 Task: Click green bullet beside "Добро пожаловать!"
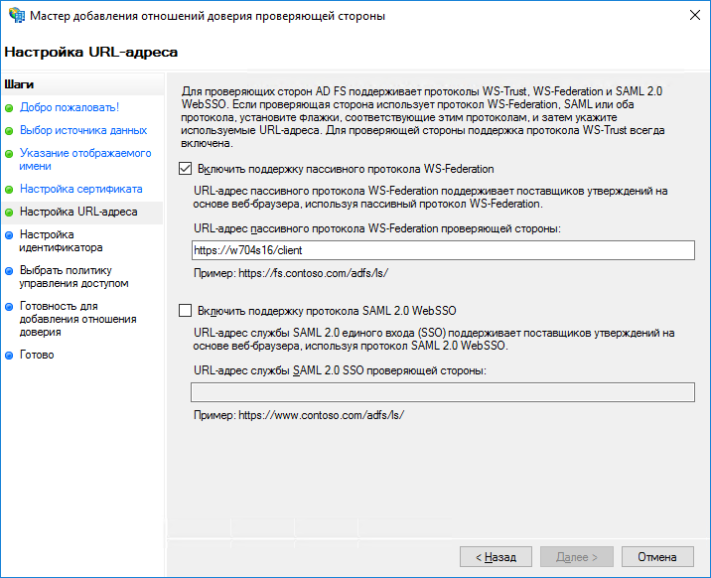[x=10, y=107]
